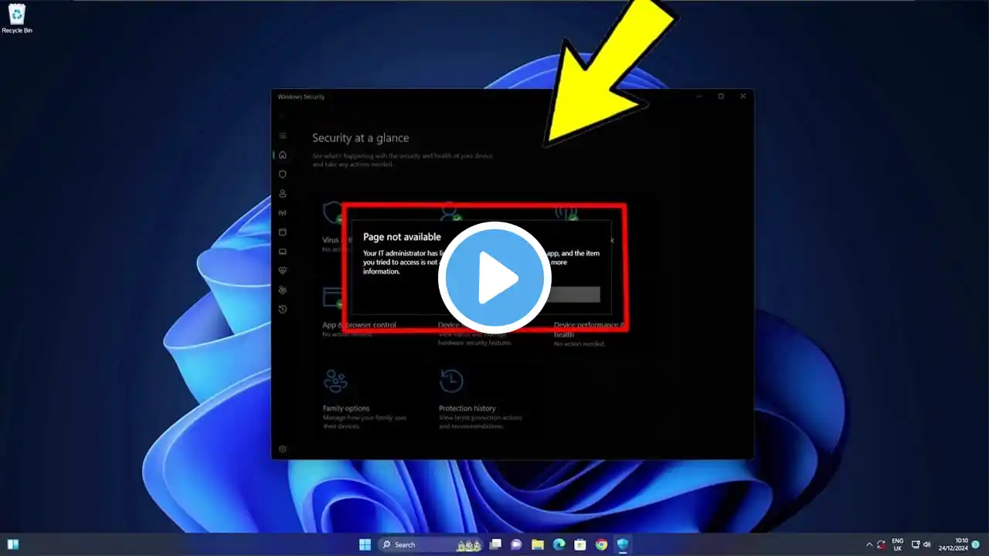This screenshot has height=556, width=989.
Task: Open File Explorer from the taskbar
Action: pyautogui.click(x=538, y=544)
